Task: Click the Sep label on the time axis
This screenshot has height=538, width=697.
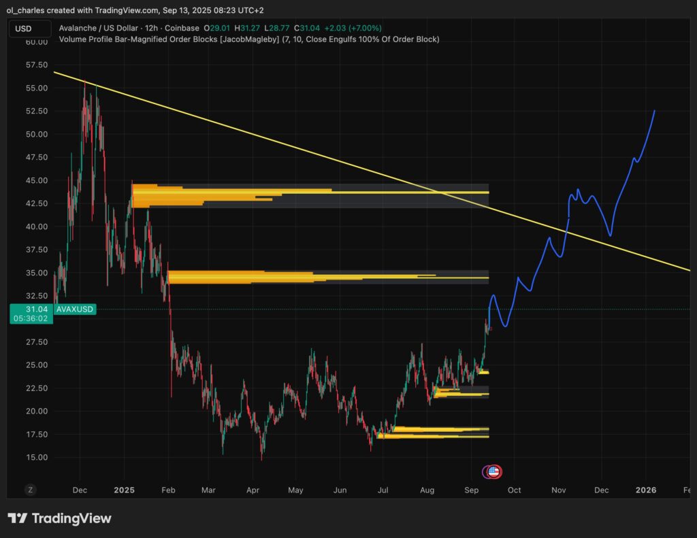Action: [472, 490]
